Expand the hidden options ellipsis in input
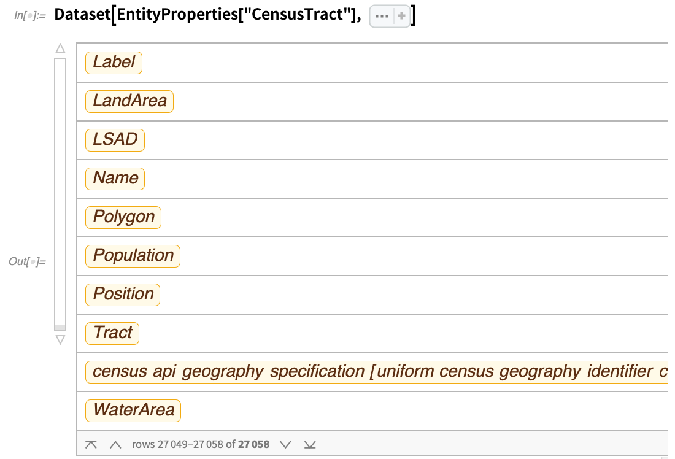The image size is (675, 459). click(x=382, y=17)
